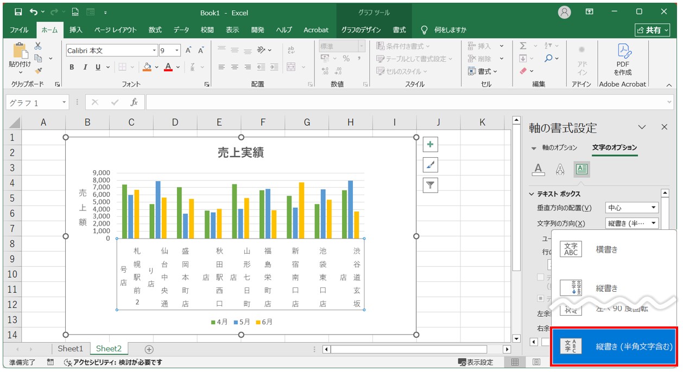Click the AutoSum sigma icon
Viewport: 683px width, 372px height.
click(523, 47)
